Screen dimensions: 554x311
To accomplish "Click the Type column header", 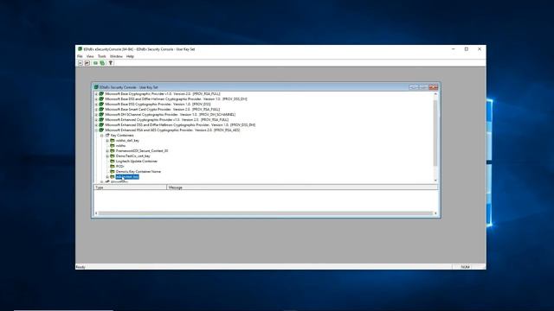I will click(130, 187).
